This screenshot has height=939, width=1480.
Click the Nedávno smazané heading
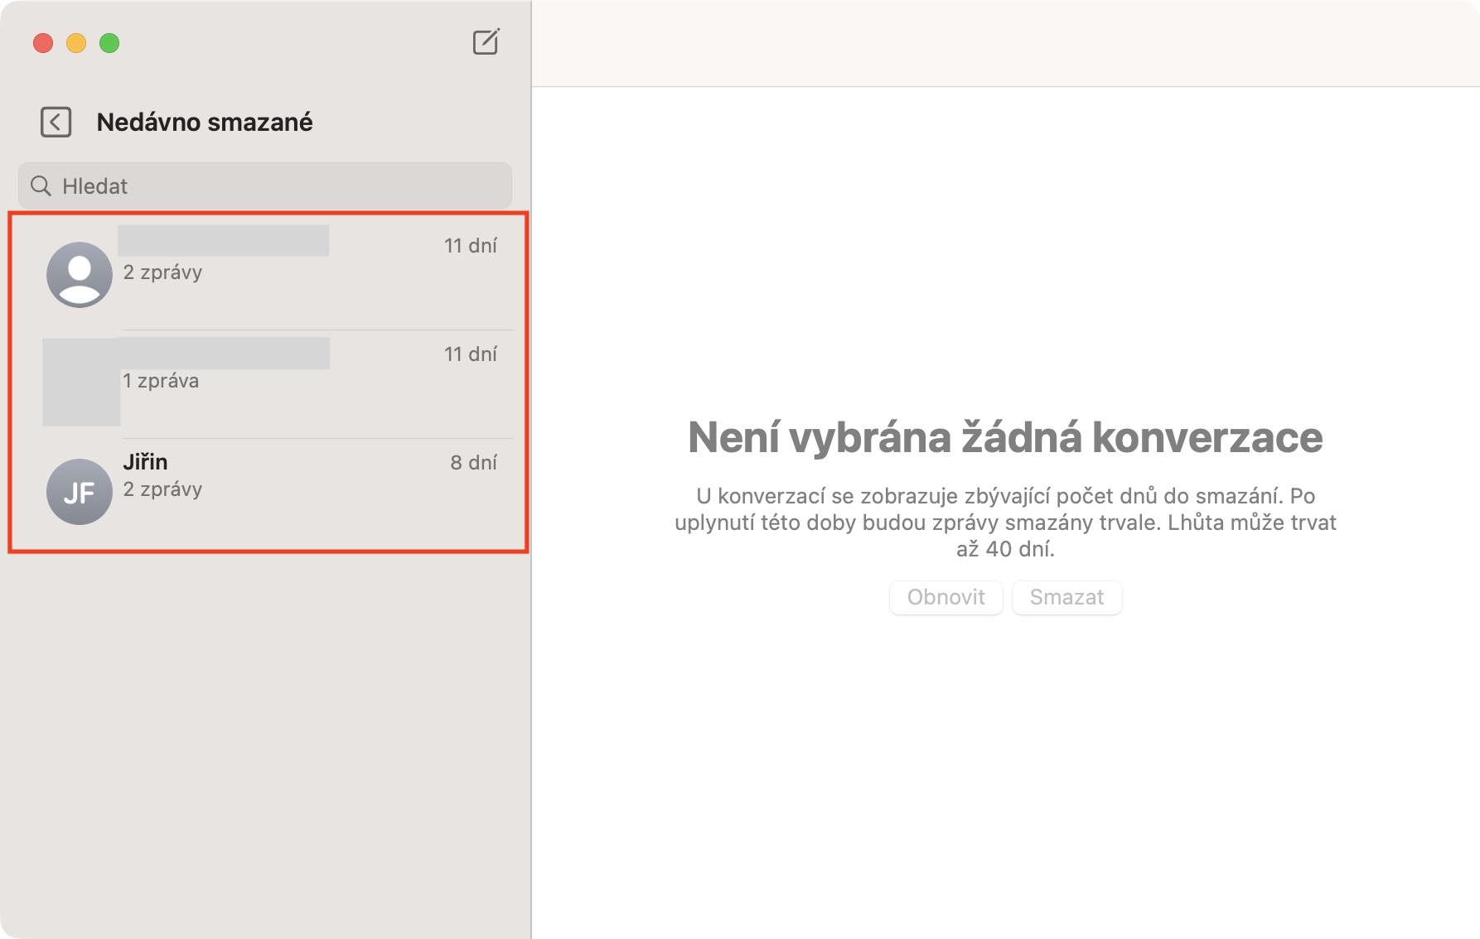(205, 123)
